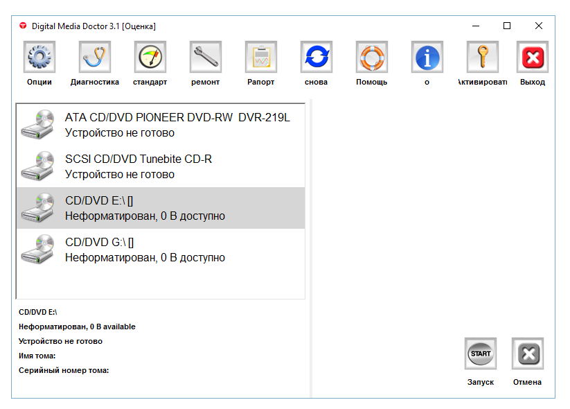Image resolution: width=570 pixels, height=409 pixels.
Task: Click 'Устройство не готово' under PIONEER drive
Action: tap(120, 133)
